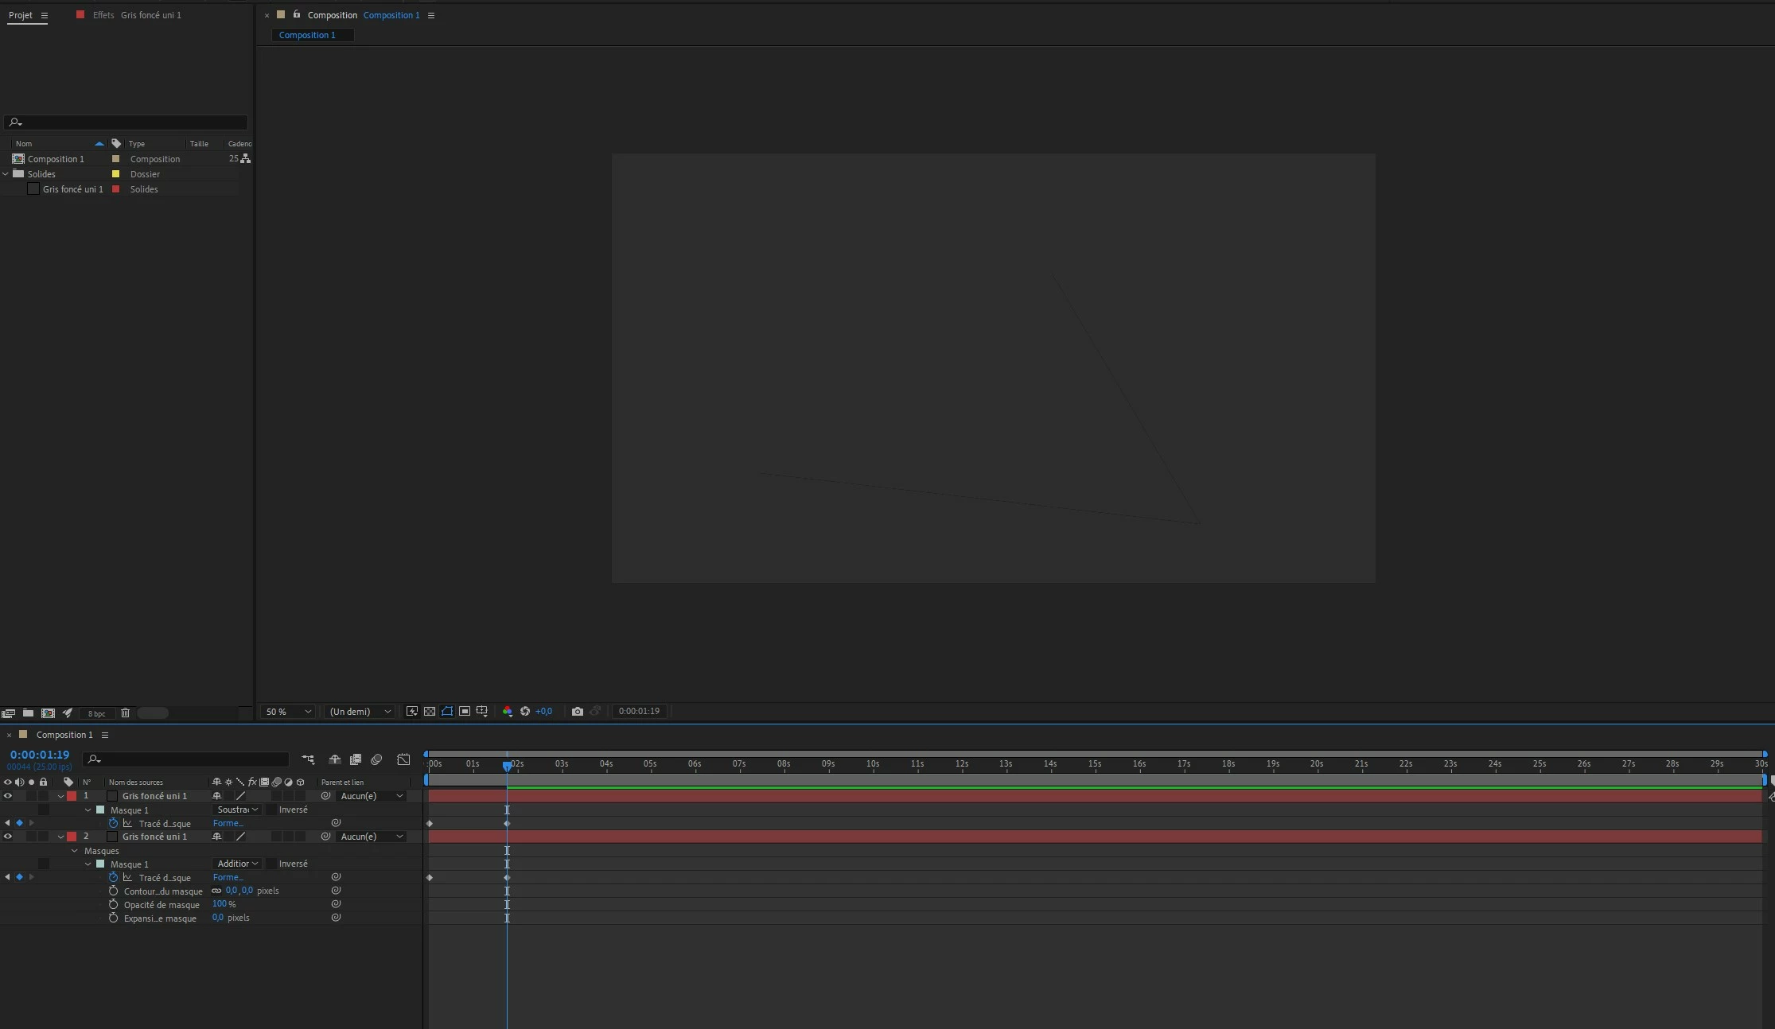1775x1029 pixels.
Task: Click show channel color management icon
Action: coord(508,711)
